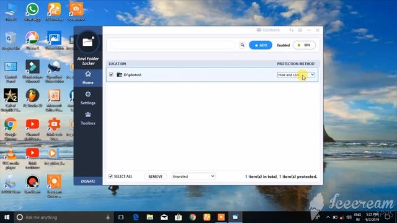Open the orange Screenshot desktop icon
The height and width of the screenshot is (223, 397).
(76, 12)
